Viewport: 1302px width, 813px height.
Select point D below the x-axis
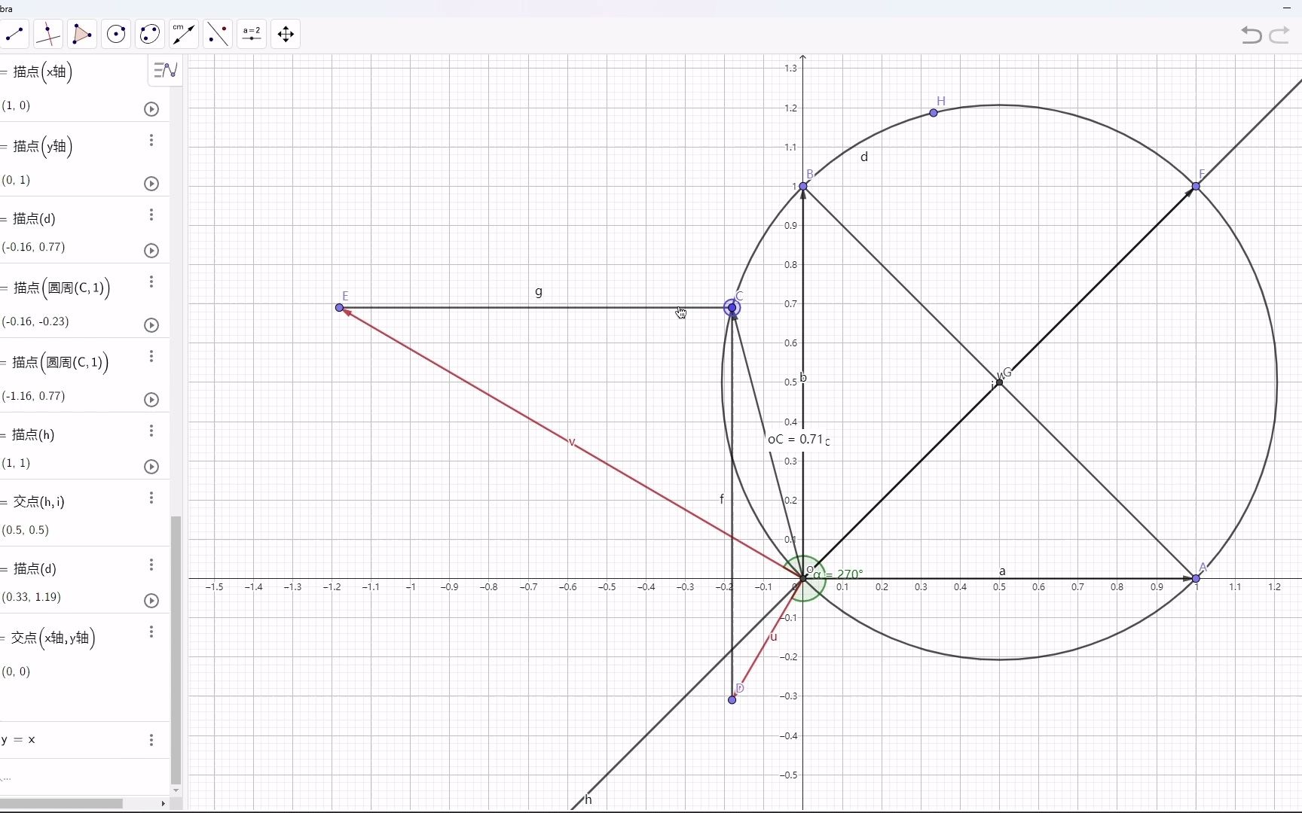732,700
